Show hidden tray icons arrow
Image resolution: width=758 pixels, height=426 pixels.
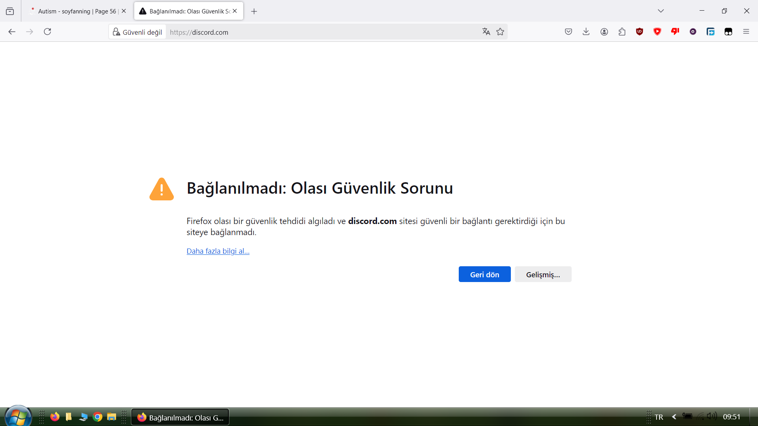point(674,417)
